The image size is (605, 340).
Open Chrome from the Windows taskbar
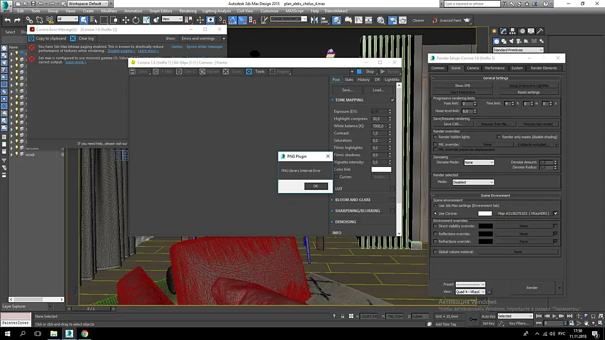coord(84,333)
